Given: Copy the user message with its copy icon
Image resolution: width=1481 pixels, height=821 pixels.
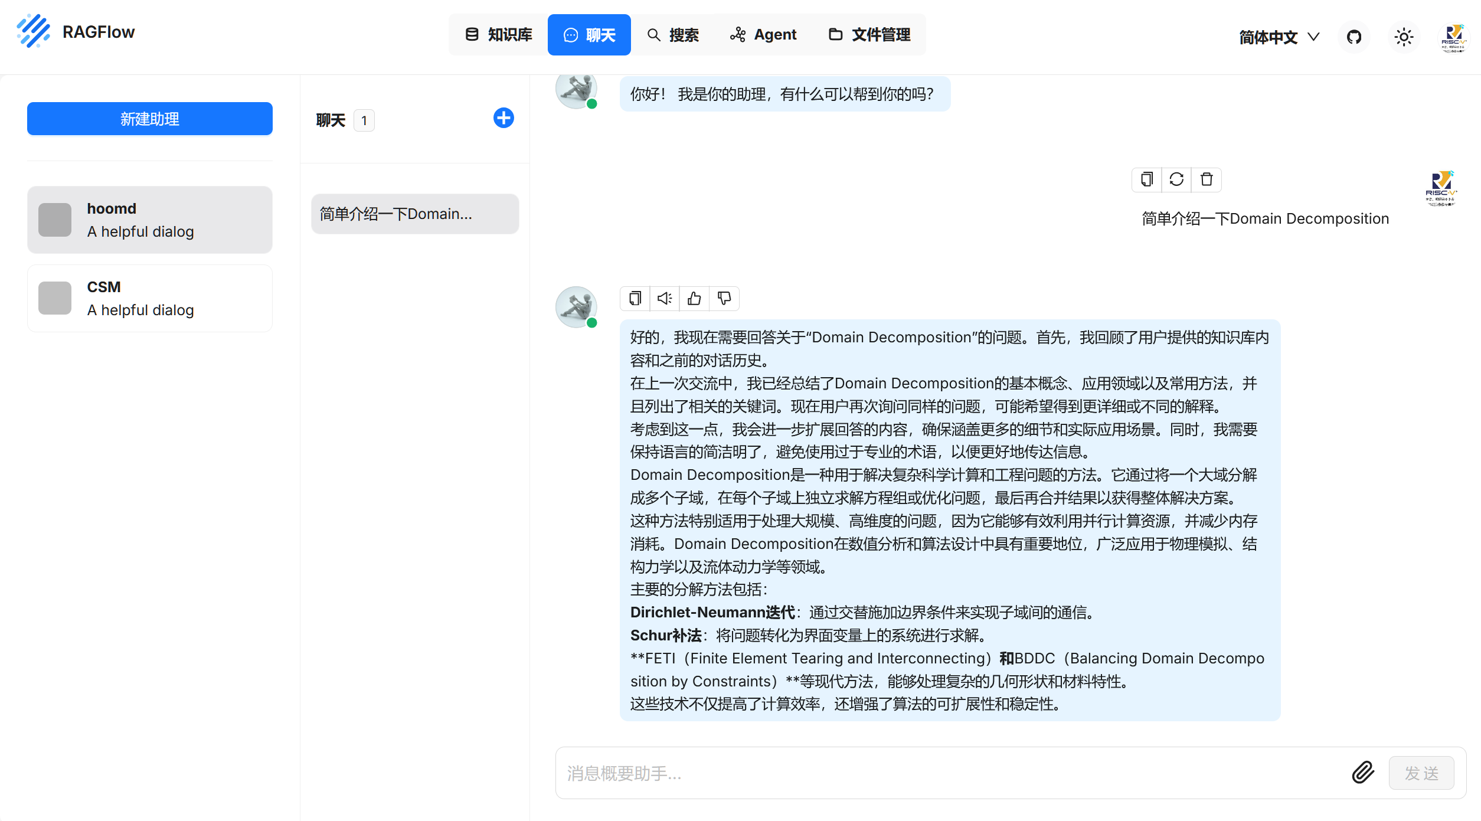Looking at the screenshot, I should pyautogui.click(x=1146, y=179).
